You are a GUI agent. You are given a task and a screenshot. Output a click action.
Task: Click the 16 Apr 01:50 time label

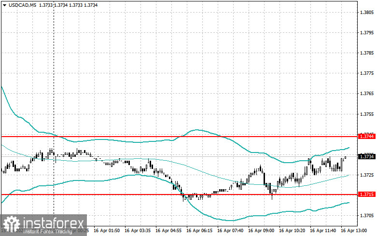click(x=107, y=231)
